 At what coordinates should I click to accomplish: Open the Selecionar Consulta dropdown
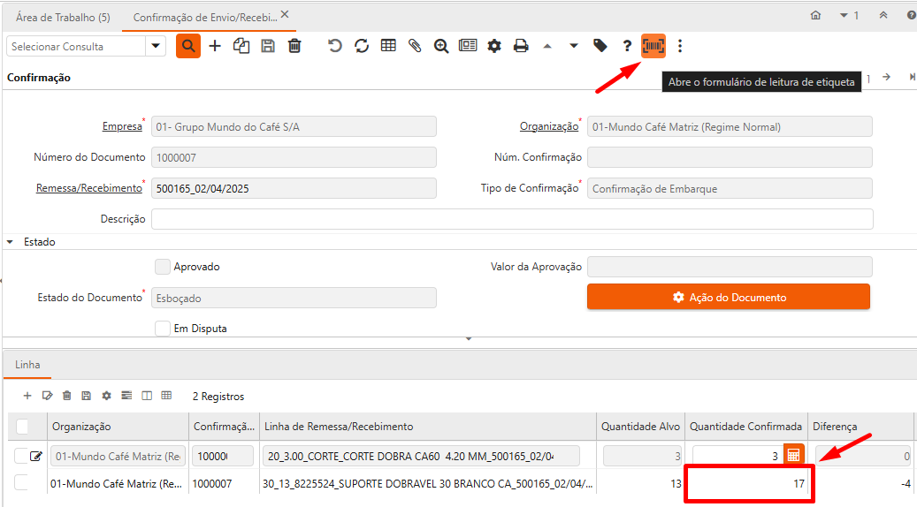(157, 46)
